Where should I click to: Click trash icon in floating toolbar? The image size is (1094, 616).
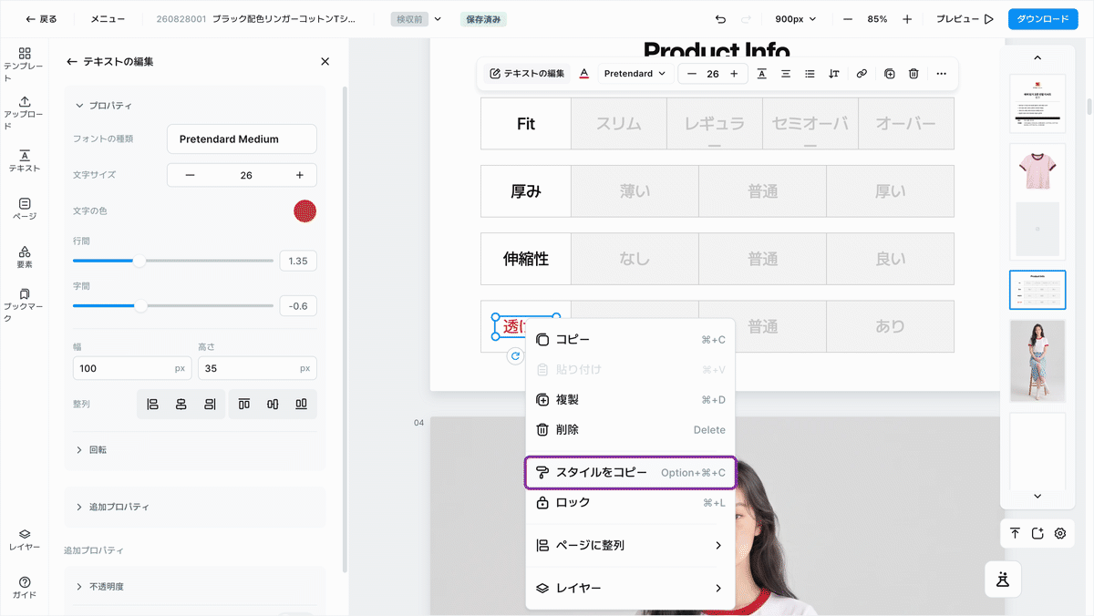point(913,74)
